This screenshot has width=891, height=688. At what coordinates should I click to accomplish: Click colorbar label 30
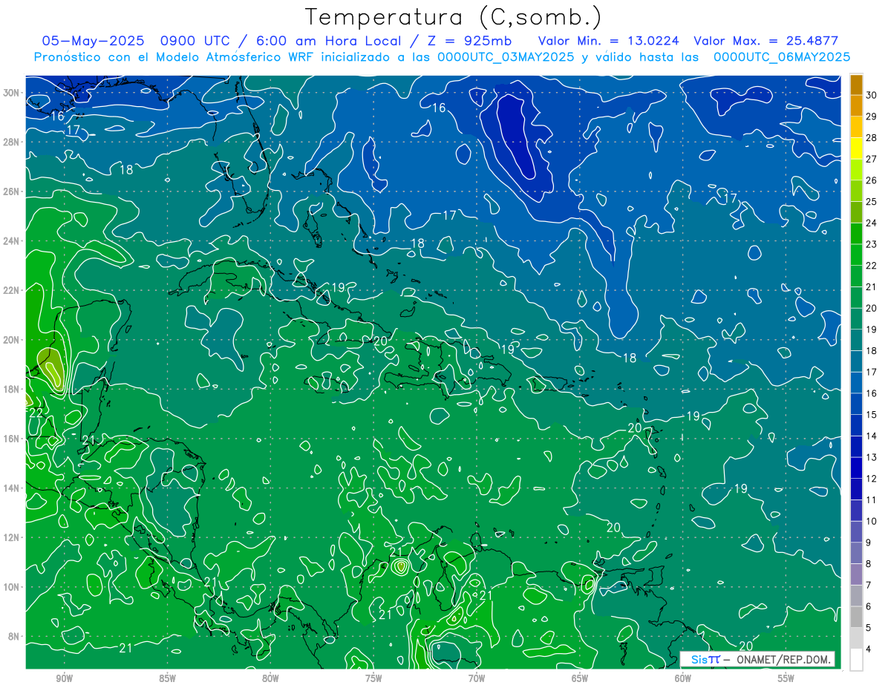point(872,95)
